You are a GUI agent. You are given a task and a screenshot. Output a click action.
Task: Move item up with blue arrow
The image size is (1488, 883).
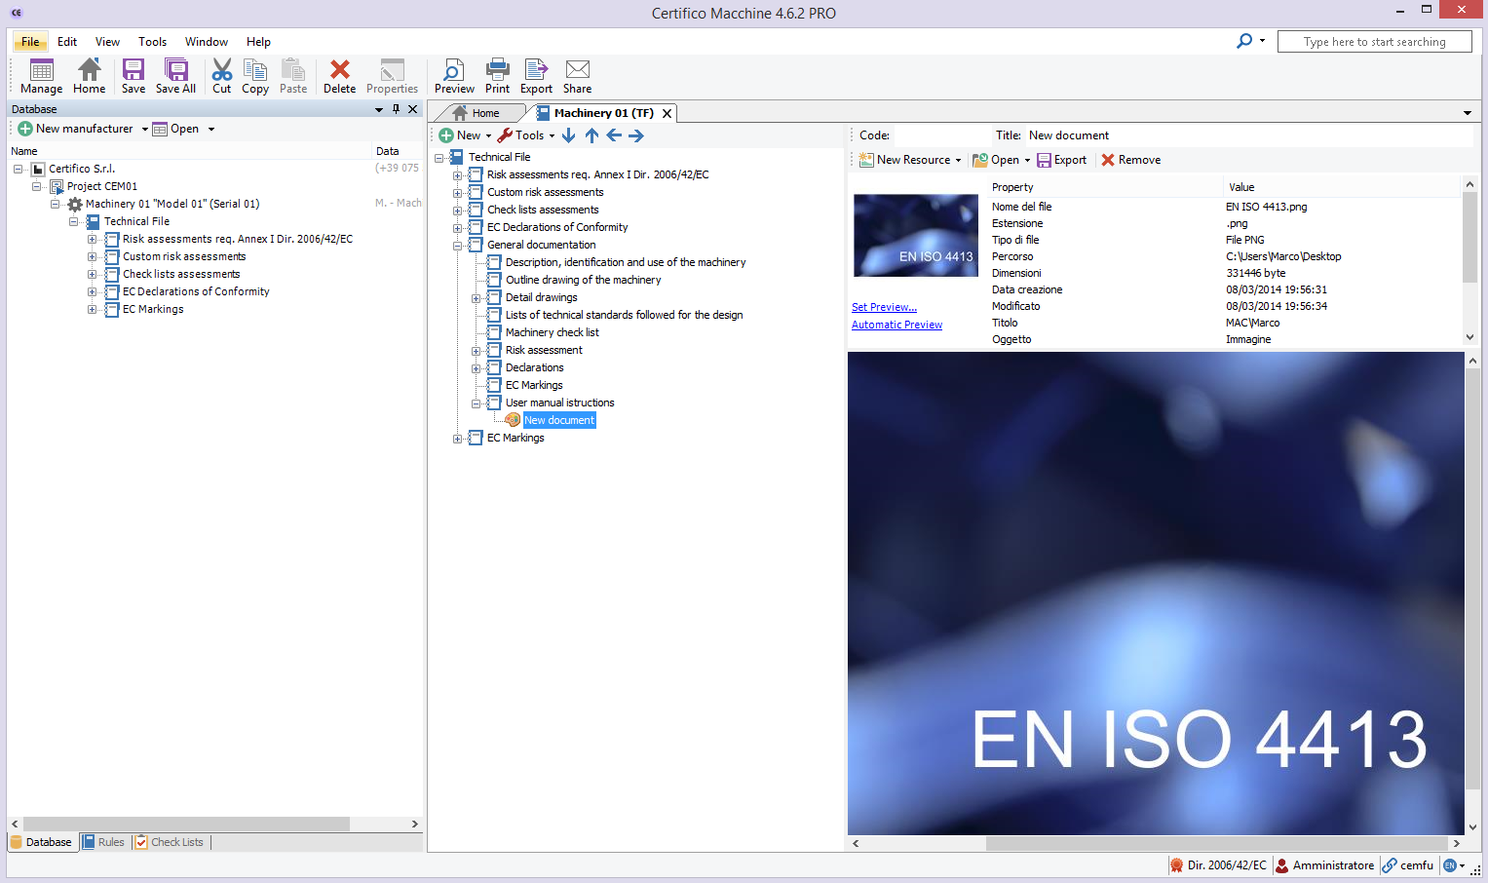(591, 135)
